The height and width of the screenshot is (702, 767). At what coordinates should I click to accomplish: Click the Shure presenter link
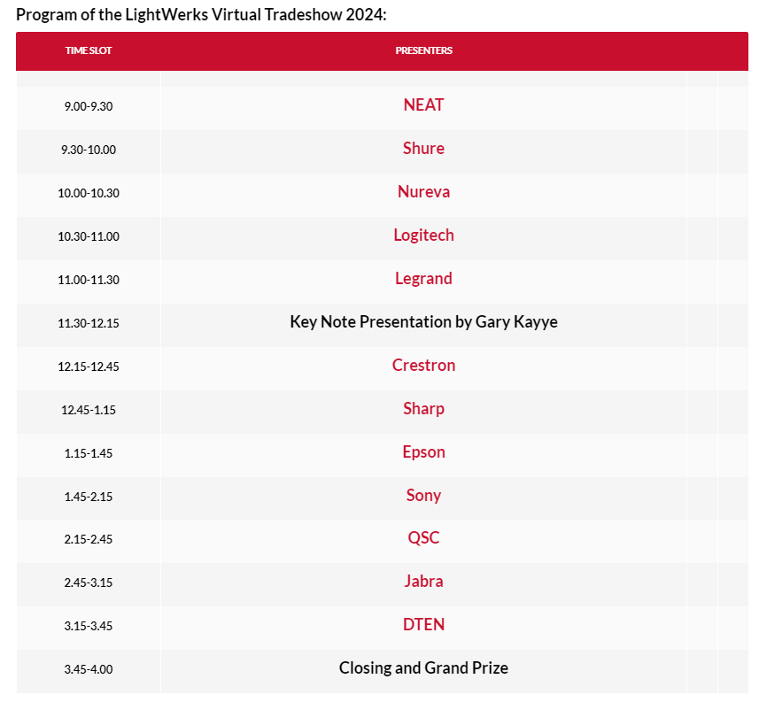(423, 148)
